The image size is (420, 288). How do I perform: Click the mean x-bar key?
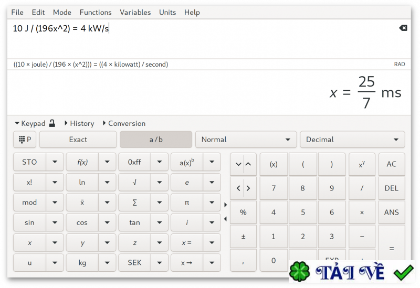(82, 202)
